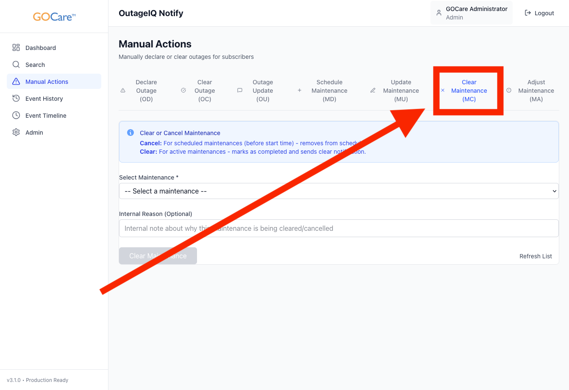Click the Manual Actions warning triangle icon
Viewport: 569px width, 390px height.
pyautogui.click(x=16, y=82)
